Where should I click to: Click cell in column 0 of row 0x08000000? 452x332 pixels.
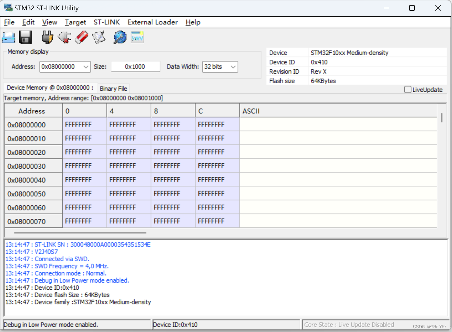point(85,125)
